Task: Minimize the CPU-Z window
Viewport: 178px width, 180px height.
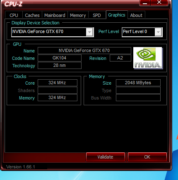Action: pos(145,3)
